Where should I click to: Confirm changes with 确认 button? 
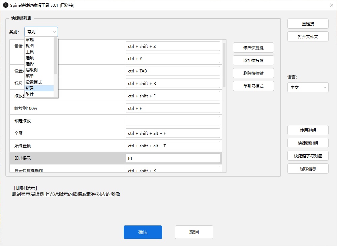[143, 232]
